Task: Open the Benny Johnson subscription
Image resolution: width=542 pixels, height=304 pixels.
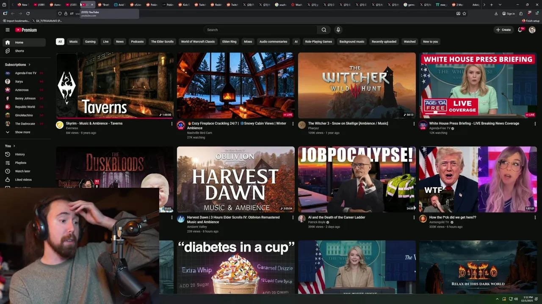Action: click(x=24, y=98)
